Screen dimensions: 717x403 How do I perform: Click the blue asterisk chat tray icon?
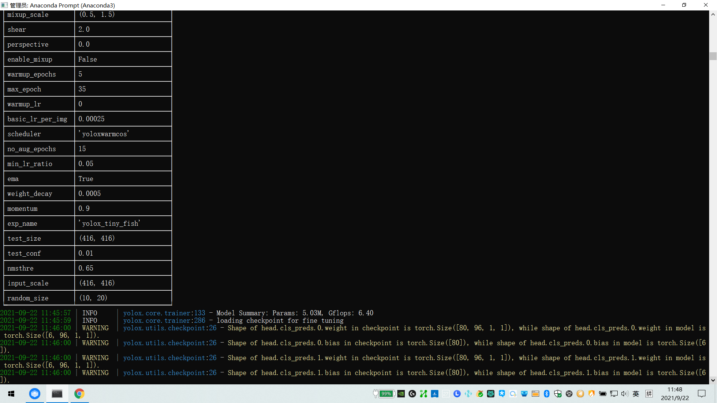point(502,394)
